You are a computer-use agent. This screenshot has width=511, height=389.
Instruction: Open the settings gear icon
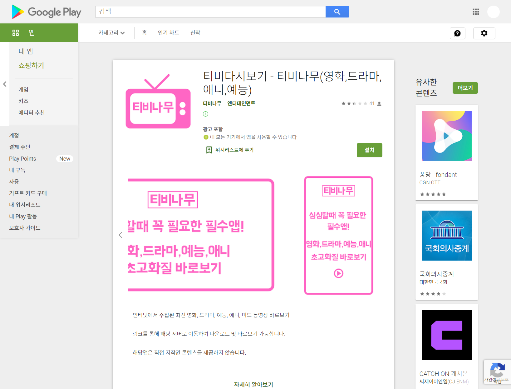point(484,33)
